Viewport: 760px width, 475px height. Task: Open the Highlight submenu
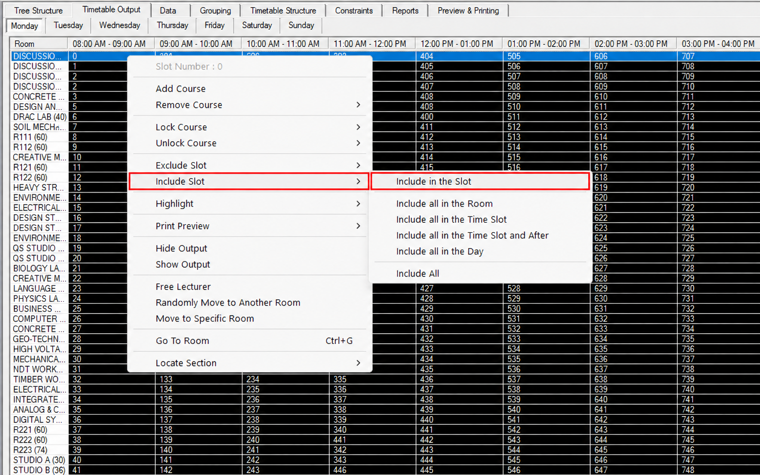250,204
